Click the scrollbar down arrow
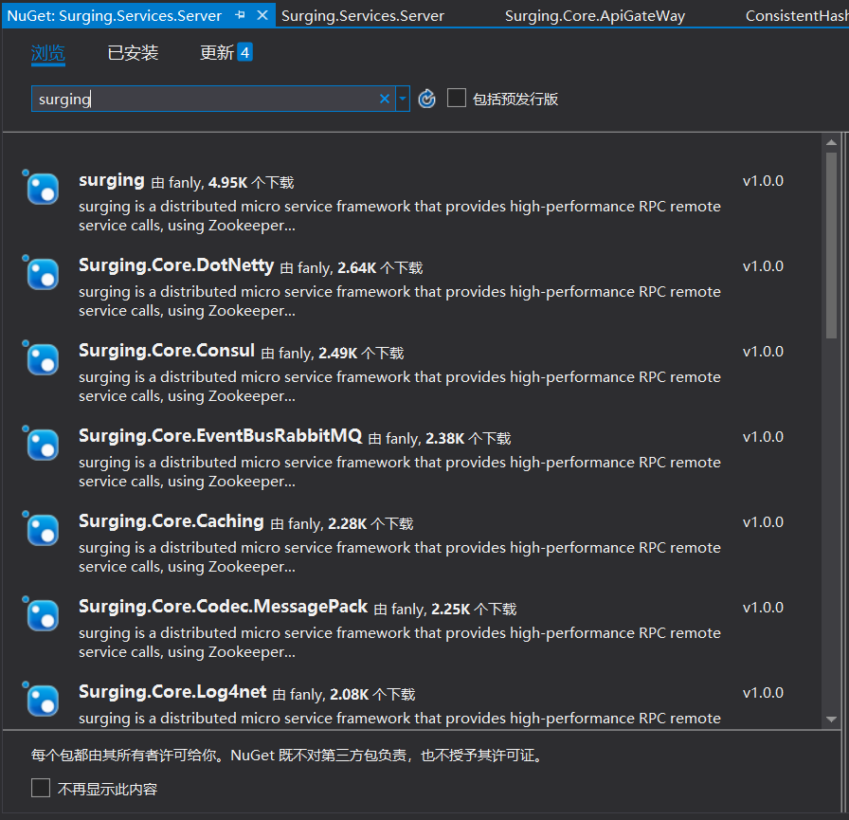The image size is (849, 820). (x=831, y=720)
